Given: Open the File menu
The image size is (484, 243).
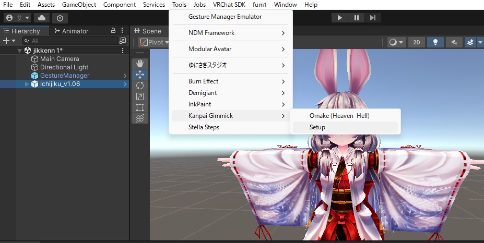Looking at the screenshot, I should (8, 5).
